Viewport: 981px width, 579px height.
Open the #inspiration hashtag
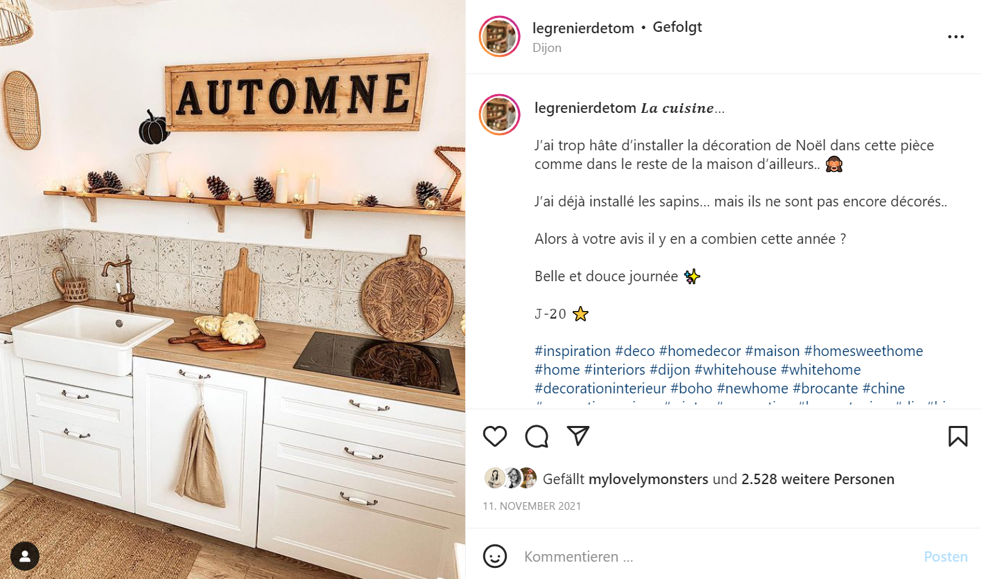tap(573, 351)
